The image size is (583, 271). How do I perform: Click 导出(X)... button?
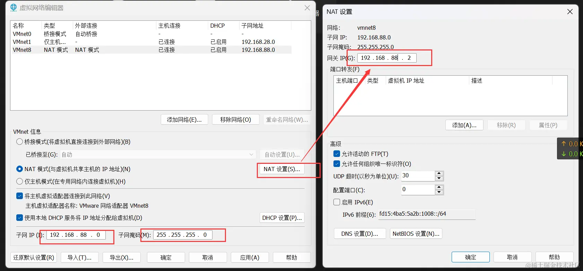[x=122, y=258]
